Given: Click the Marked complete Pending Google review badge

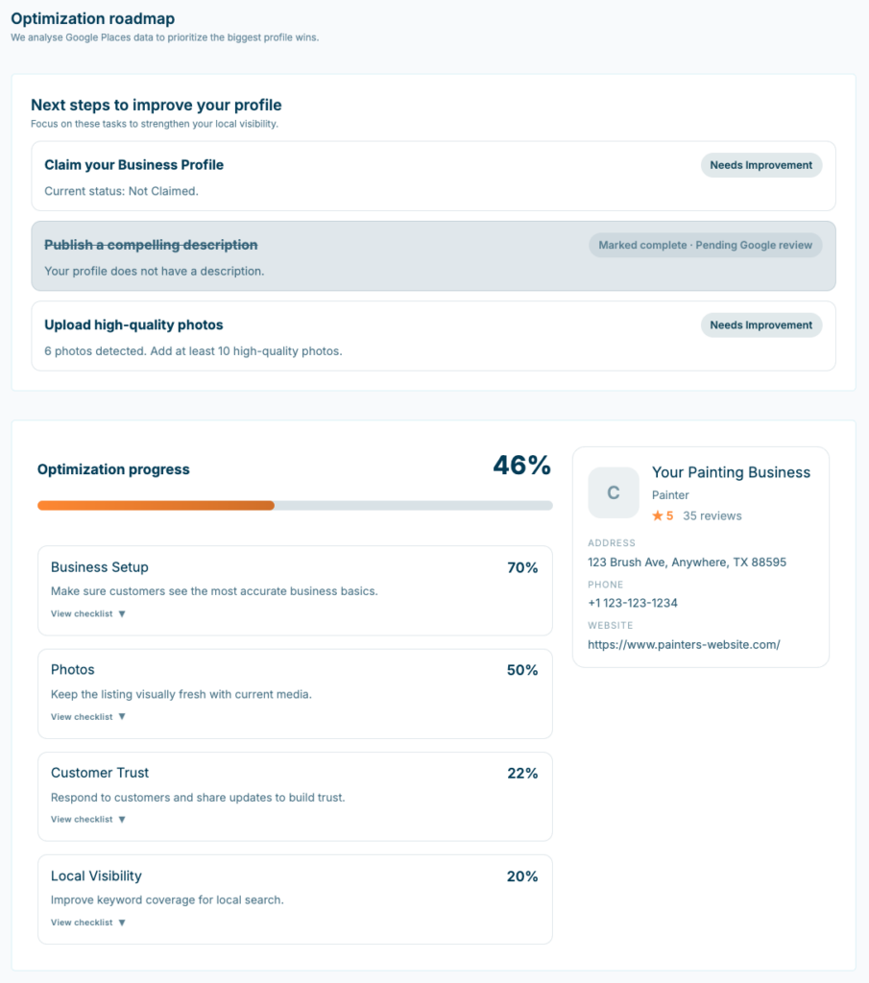Looking at the screenshot, I should coord(705,245).
